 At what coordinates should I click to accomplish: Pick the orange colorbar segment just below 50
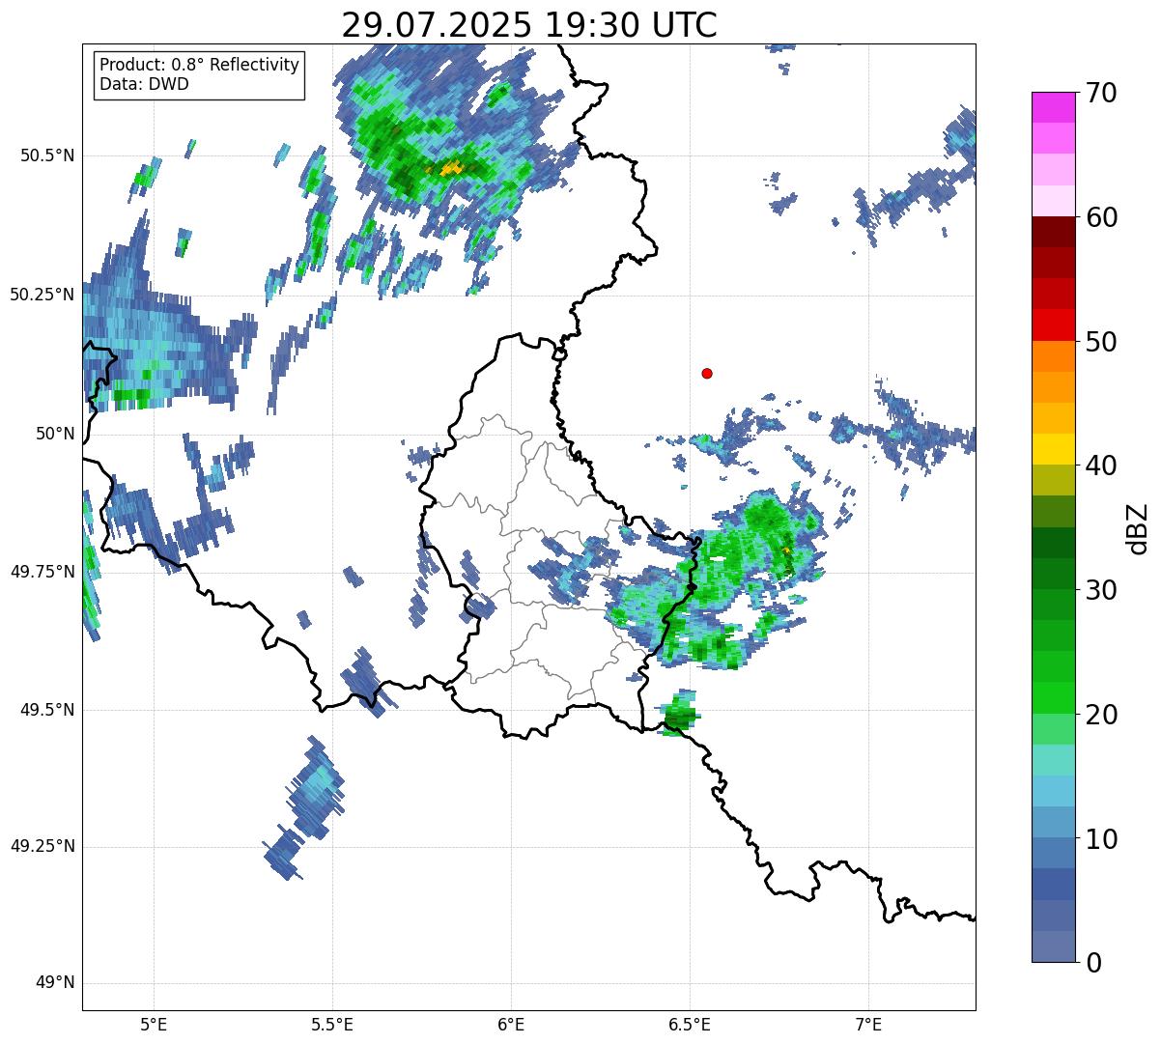1052,356
